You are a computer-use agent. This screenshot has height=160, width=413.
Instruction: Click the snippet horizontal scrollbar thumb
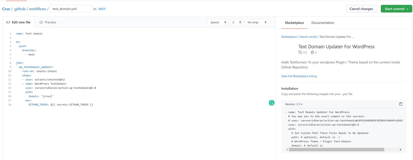pos(336,149)
